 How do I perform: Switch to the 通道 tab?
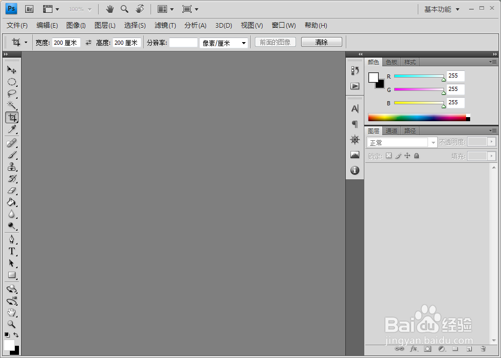391,130
